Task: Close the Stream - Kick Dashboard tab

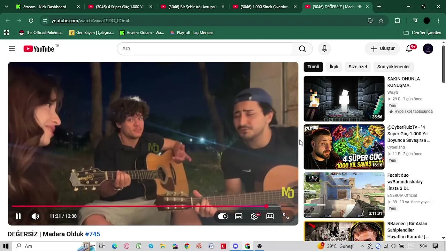Action: coord(78,7)
